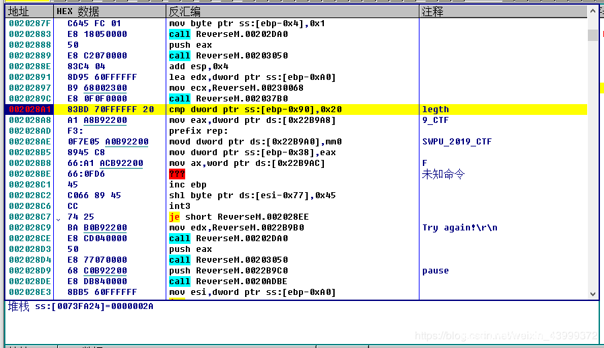
Task: Click the 'pause' comment entry
Action: pos(435,271)
